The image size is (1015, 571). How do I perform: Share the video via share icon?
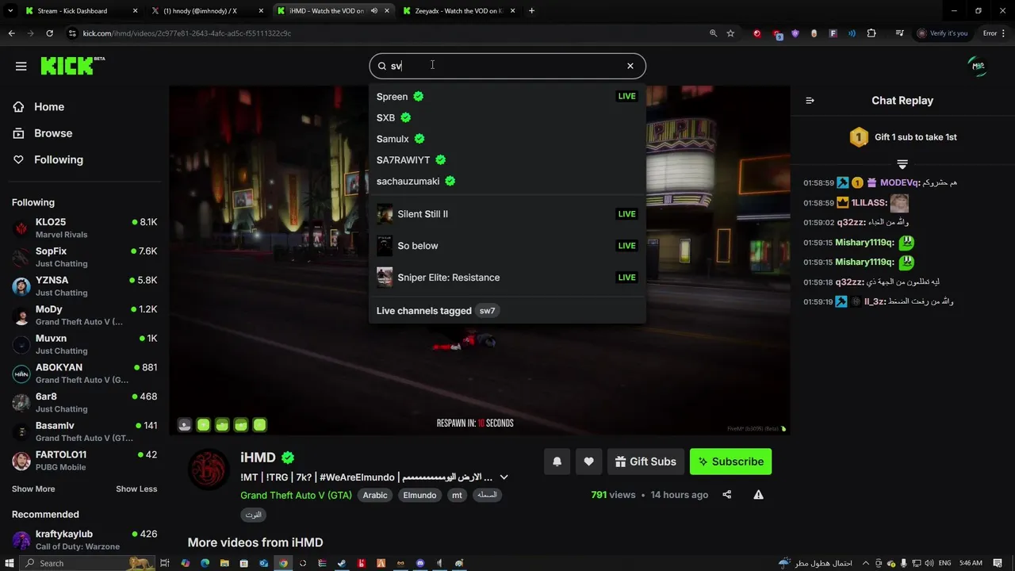click(727, 495)
